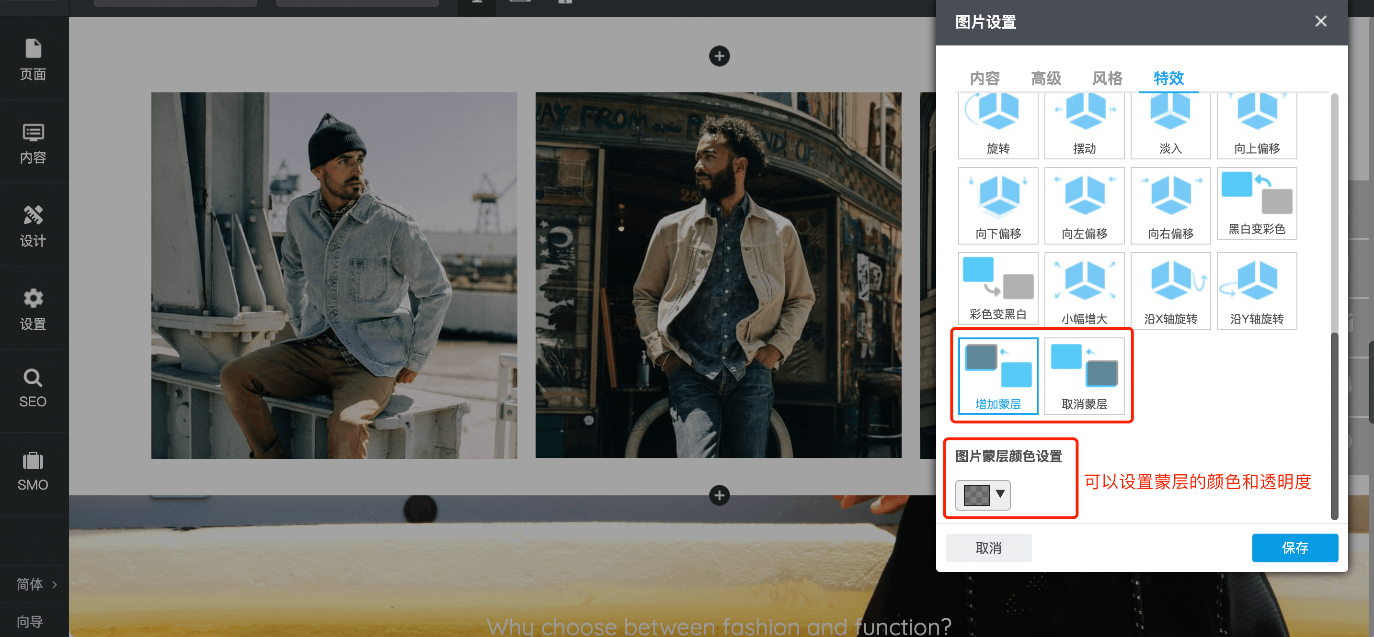Click the 保存 save button
Viewport: 1374px width, 637px height.
click(1294, 548)
